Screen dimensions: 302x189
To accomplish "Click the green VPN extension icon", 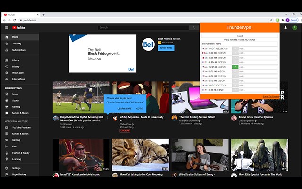I will click(277, 20).
